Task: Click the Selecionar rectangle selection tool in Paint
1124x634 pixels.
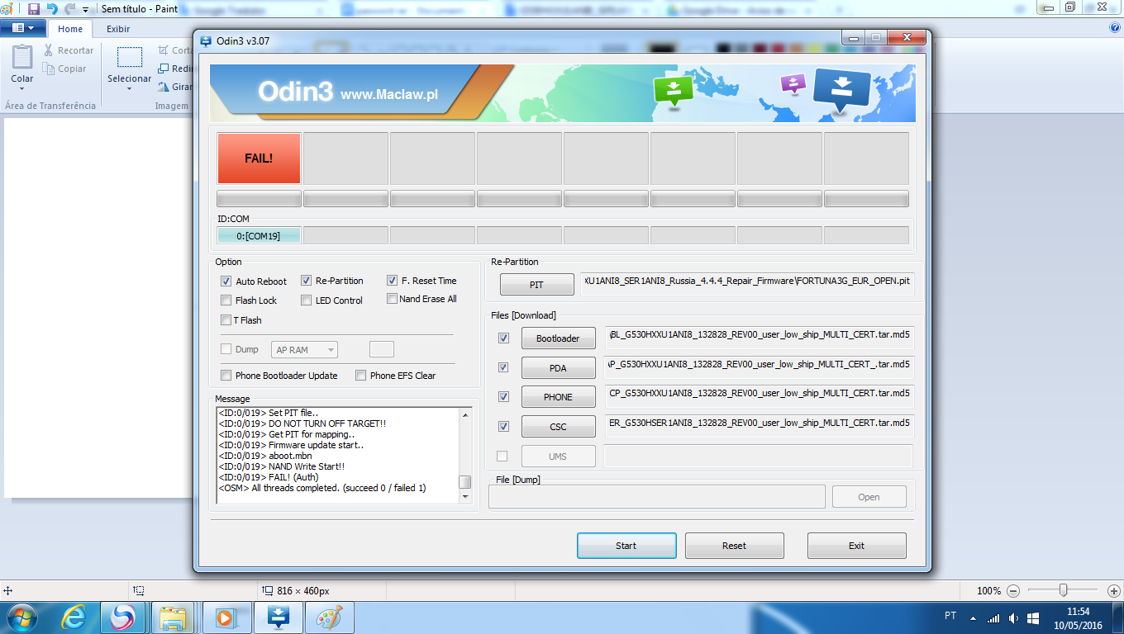Action: (x=129, y=57)
